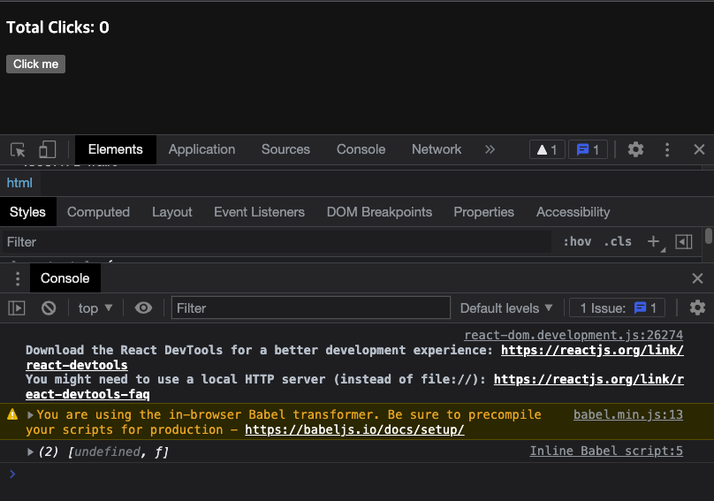Focus the Styles filter field
The height and width of the screenshot is (501, 714).
click(277, 242)
